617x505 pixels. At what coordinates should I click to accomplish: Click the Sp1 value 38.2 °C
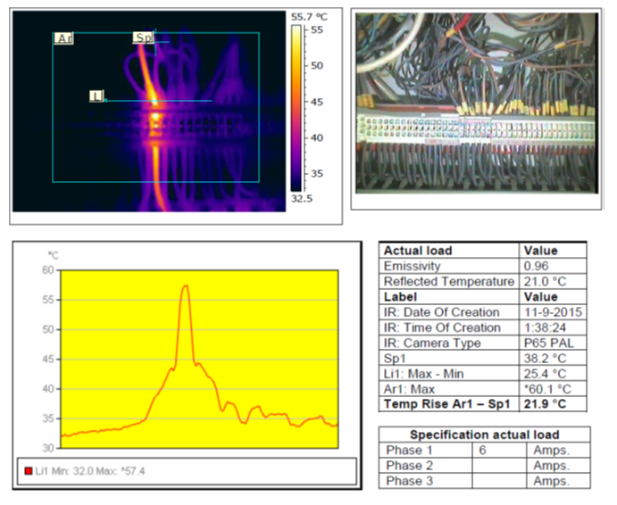[545, 359]
